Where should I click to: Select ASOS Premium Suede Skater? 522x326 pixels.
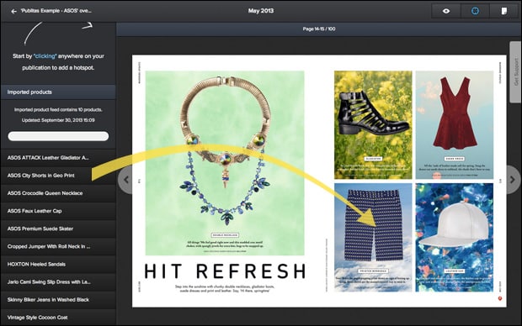click(58, 229)
